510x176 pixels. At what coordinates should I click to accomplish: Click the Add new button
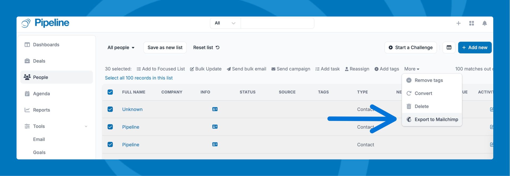(x=475, y=48)
